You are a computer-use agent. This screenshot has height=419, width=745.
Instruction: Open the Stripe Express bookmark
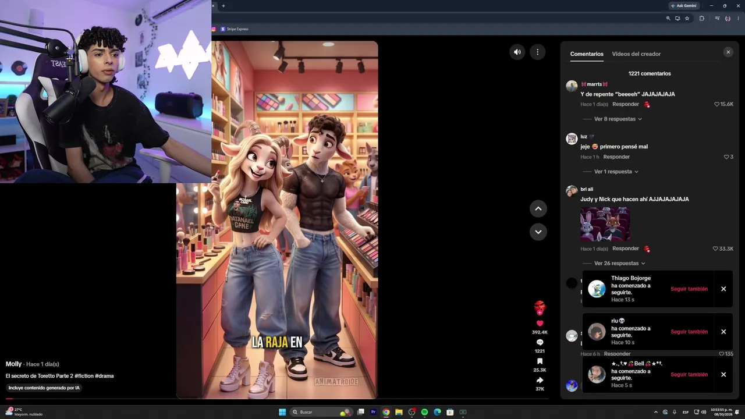(x=235, y=29)
